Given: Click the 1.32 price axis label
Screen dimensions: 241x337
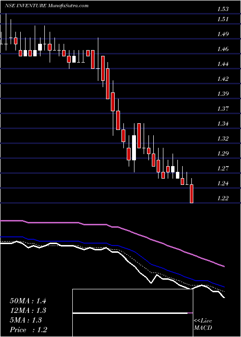Looking at the screenshot, I should [223, 139].
